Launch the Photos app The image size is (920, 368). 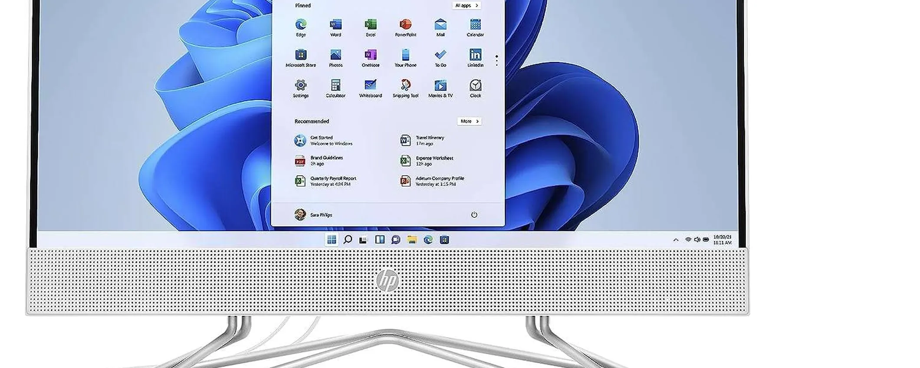pyautogui.click(x=335, y=58)
